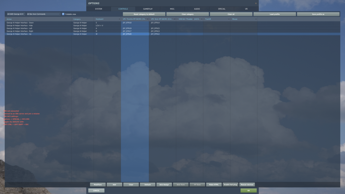Switch to the GAMEPLAY tab
The height and width of the screenshot is (194, 345).
[148, 9]
